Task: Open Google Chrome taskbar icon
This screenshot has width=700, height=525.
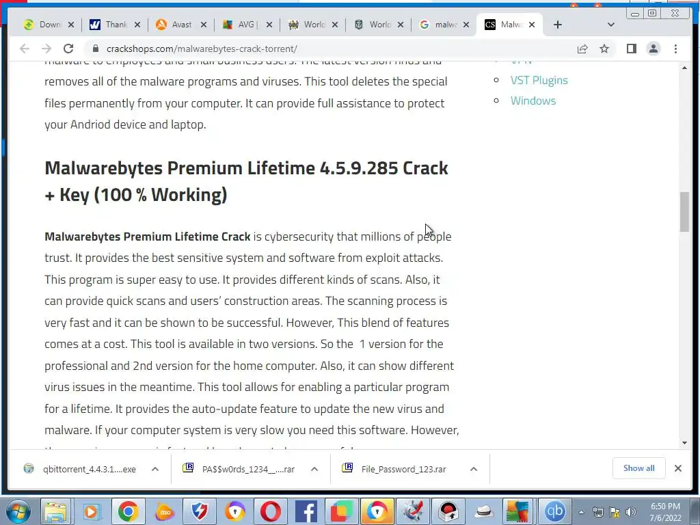Action: coord(128,511)
